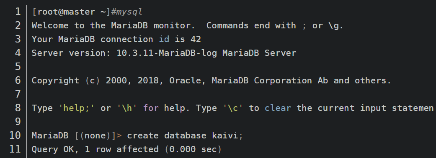Image resolution: width=436 pixels, height=158 pixels.
Task: Click the empty line numbered 5
Action: [231, 67]
